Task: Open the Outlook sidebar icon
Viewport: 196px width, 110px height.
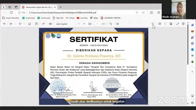Action: 192,50
